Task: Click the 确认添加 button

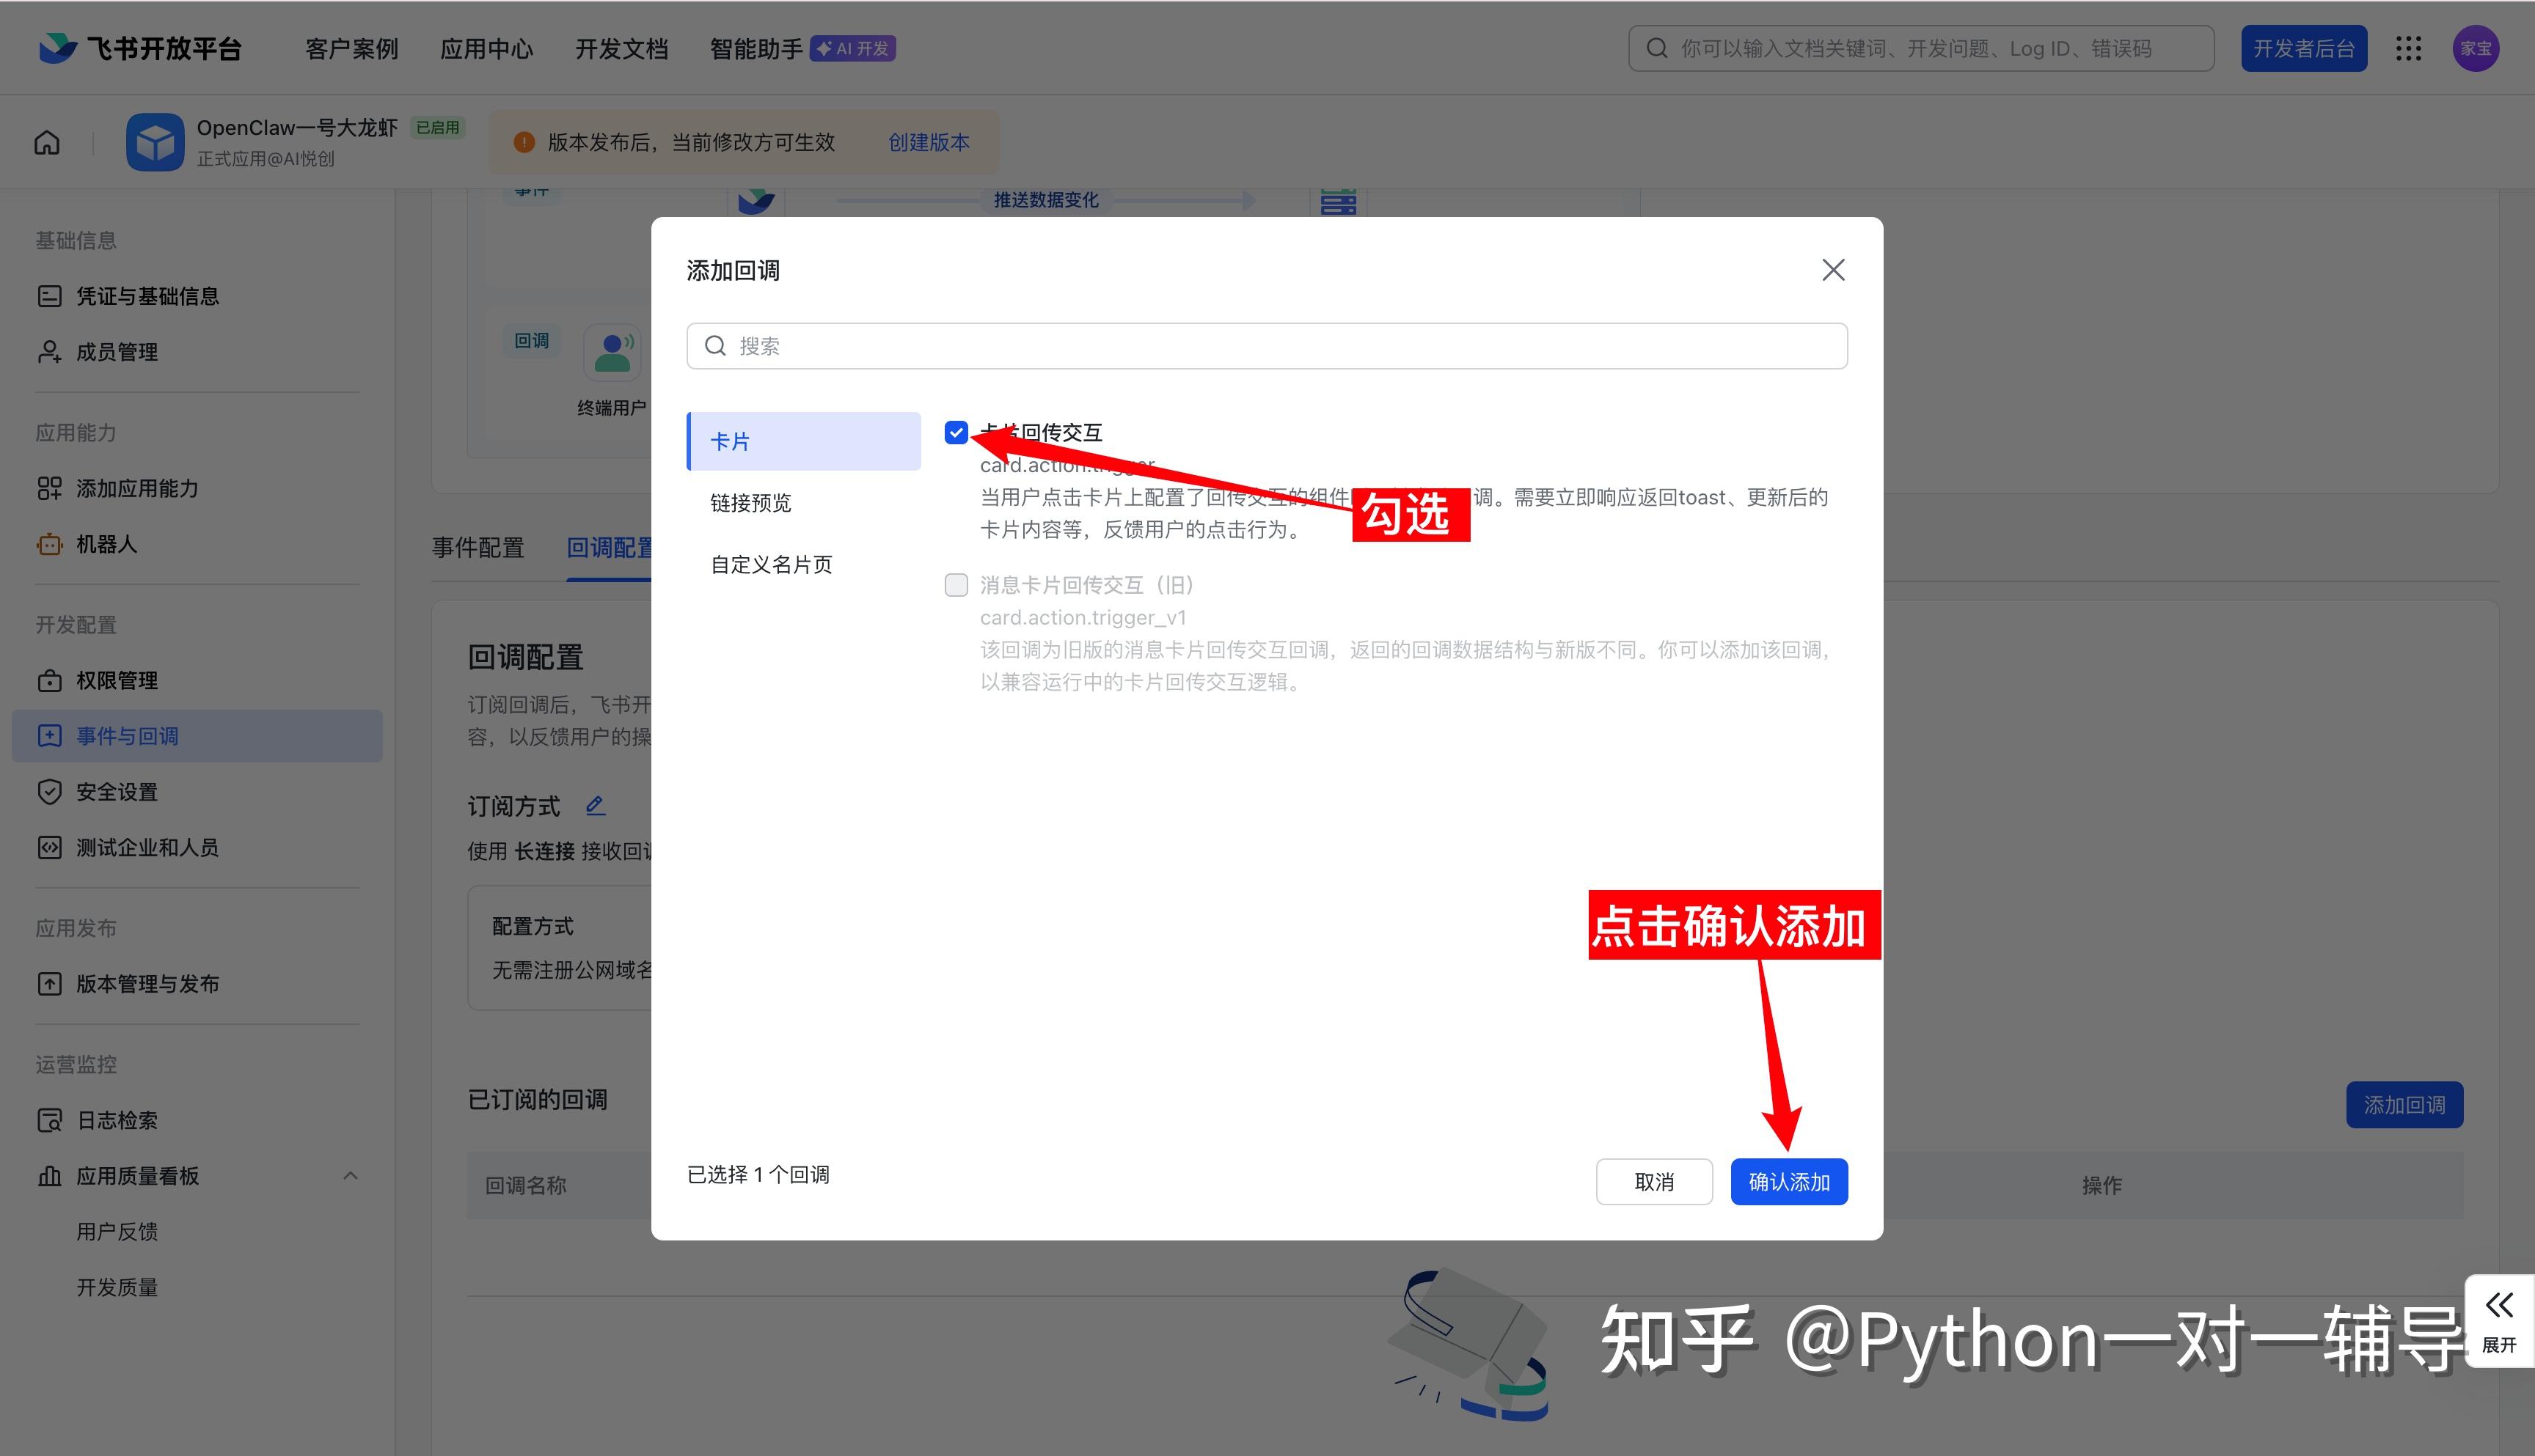Action: coord(1789,1182)
